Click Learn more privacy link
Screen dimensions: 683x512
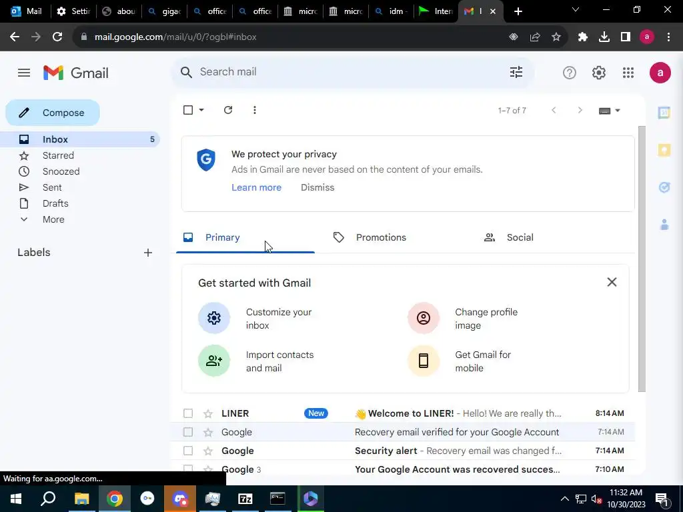point(256,187)
